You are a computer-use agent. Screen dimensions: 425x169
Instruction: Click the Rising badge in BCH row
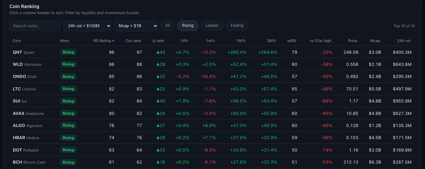[68, 162]
